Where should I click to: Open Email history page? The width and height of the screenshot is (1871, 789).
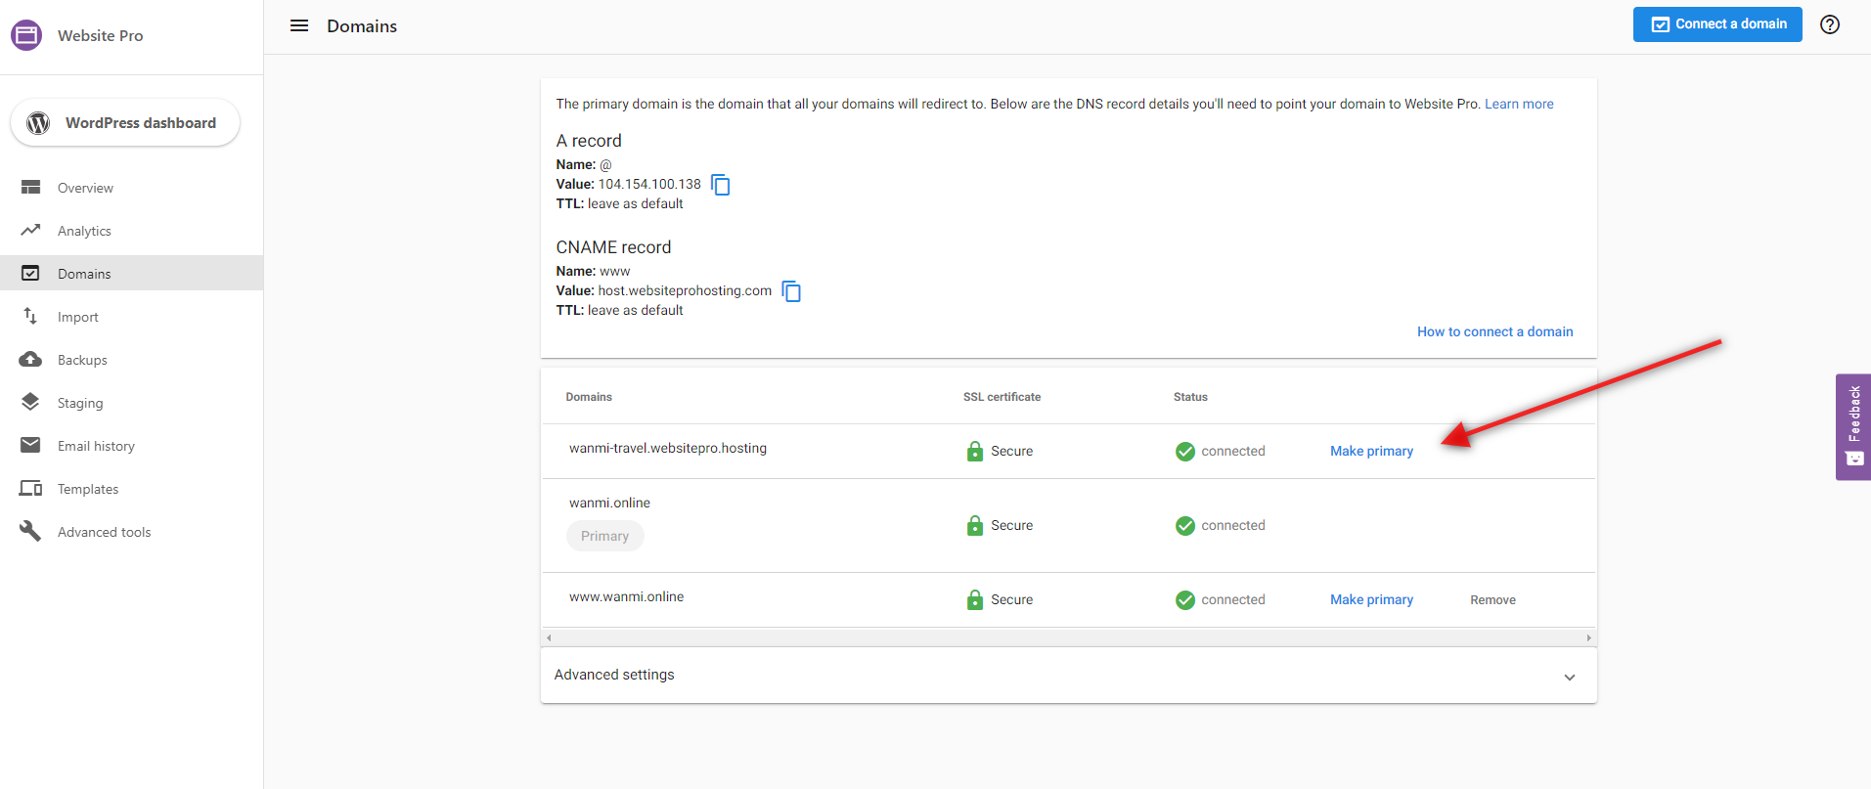pyautogui.click(x=131, y=446)
